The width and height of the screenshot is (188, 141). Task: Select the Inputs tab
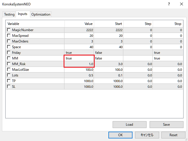click(x=23, y=14)
